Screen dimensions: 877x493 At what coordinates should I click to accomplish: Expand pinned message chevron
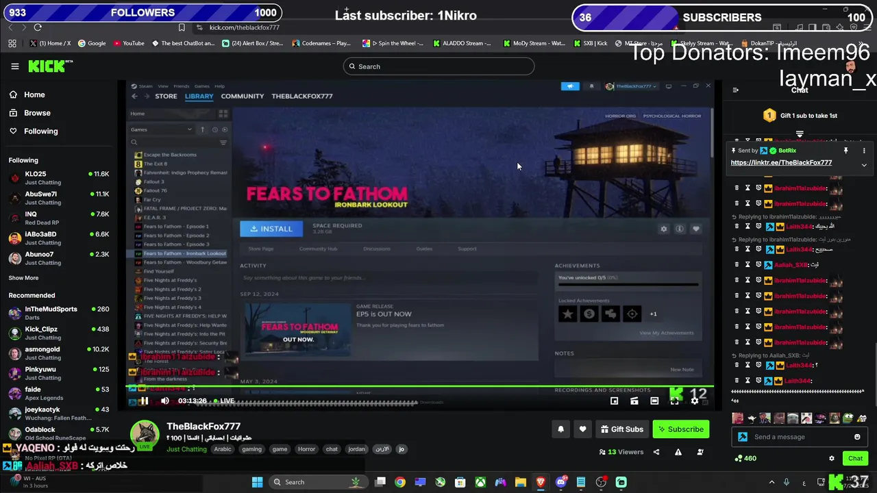tap(864, 165)
